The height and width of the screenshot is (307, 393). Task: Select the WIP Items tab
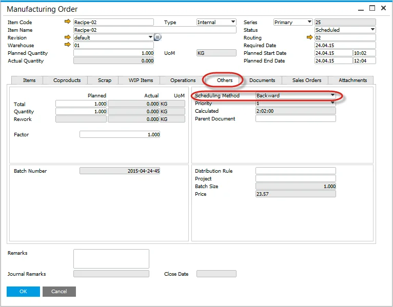coord(141,80)
